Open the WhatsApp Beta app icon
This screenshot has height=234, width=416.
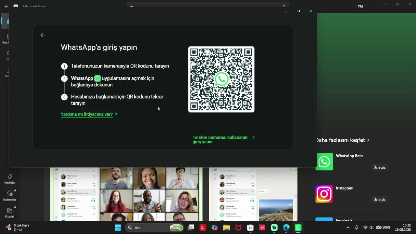pos(324,162)
